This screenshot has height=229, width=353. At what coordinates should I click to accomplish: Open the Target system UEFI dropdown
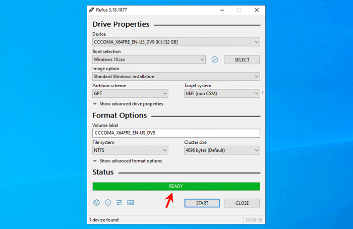[x=222, y=93]
